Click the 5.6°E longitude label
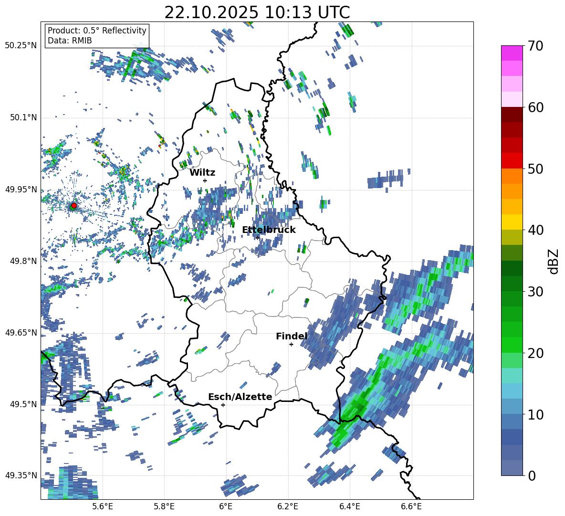Viewport: 565px width, 516px height. click(x=103, y=506)
